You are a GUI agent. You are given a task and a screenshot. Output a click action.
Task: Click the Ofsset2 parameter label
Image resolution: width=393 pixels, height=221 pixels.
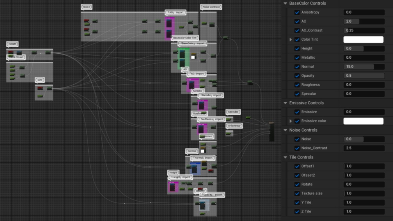pyautogui.click(x=308, y=175)
